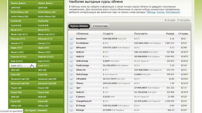The width and height of the screenshot is (202, 113).
Task: Select WEX USD in give column
Action: point(23,70)
